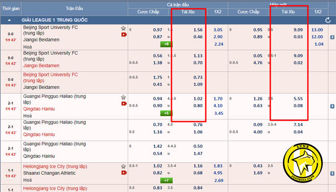Choose 1X2 odds 1.83

(218, 166)
